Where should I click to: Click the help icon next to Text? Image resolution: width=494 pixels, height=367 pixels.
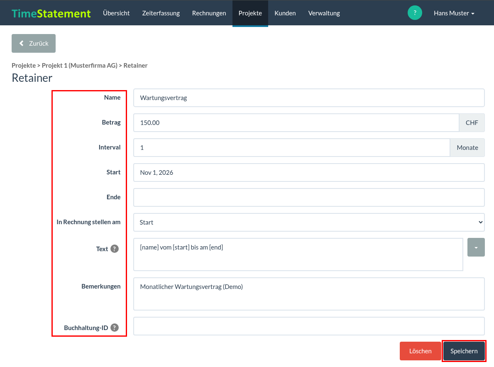pos(115,249)
